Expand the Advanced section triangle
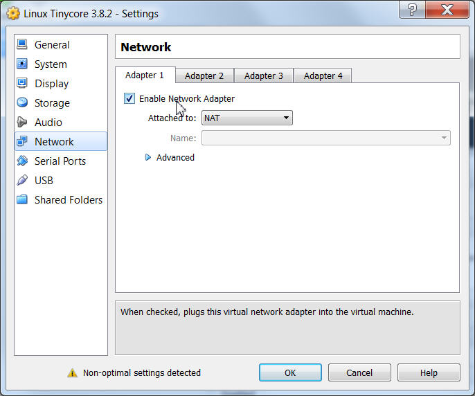 click(x=147, y=158)
